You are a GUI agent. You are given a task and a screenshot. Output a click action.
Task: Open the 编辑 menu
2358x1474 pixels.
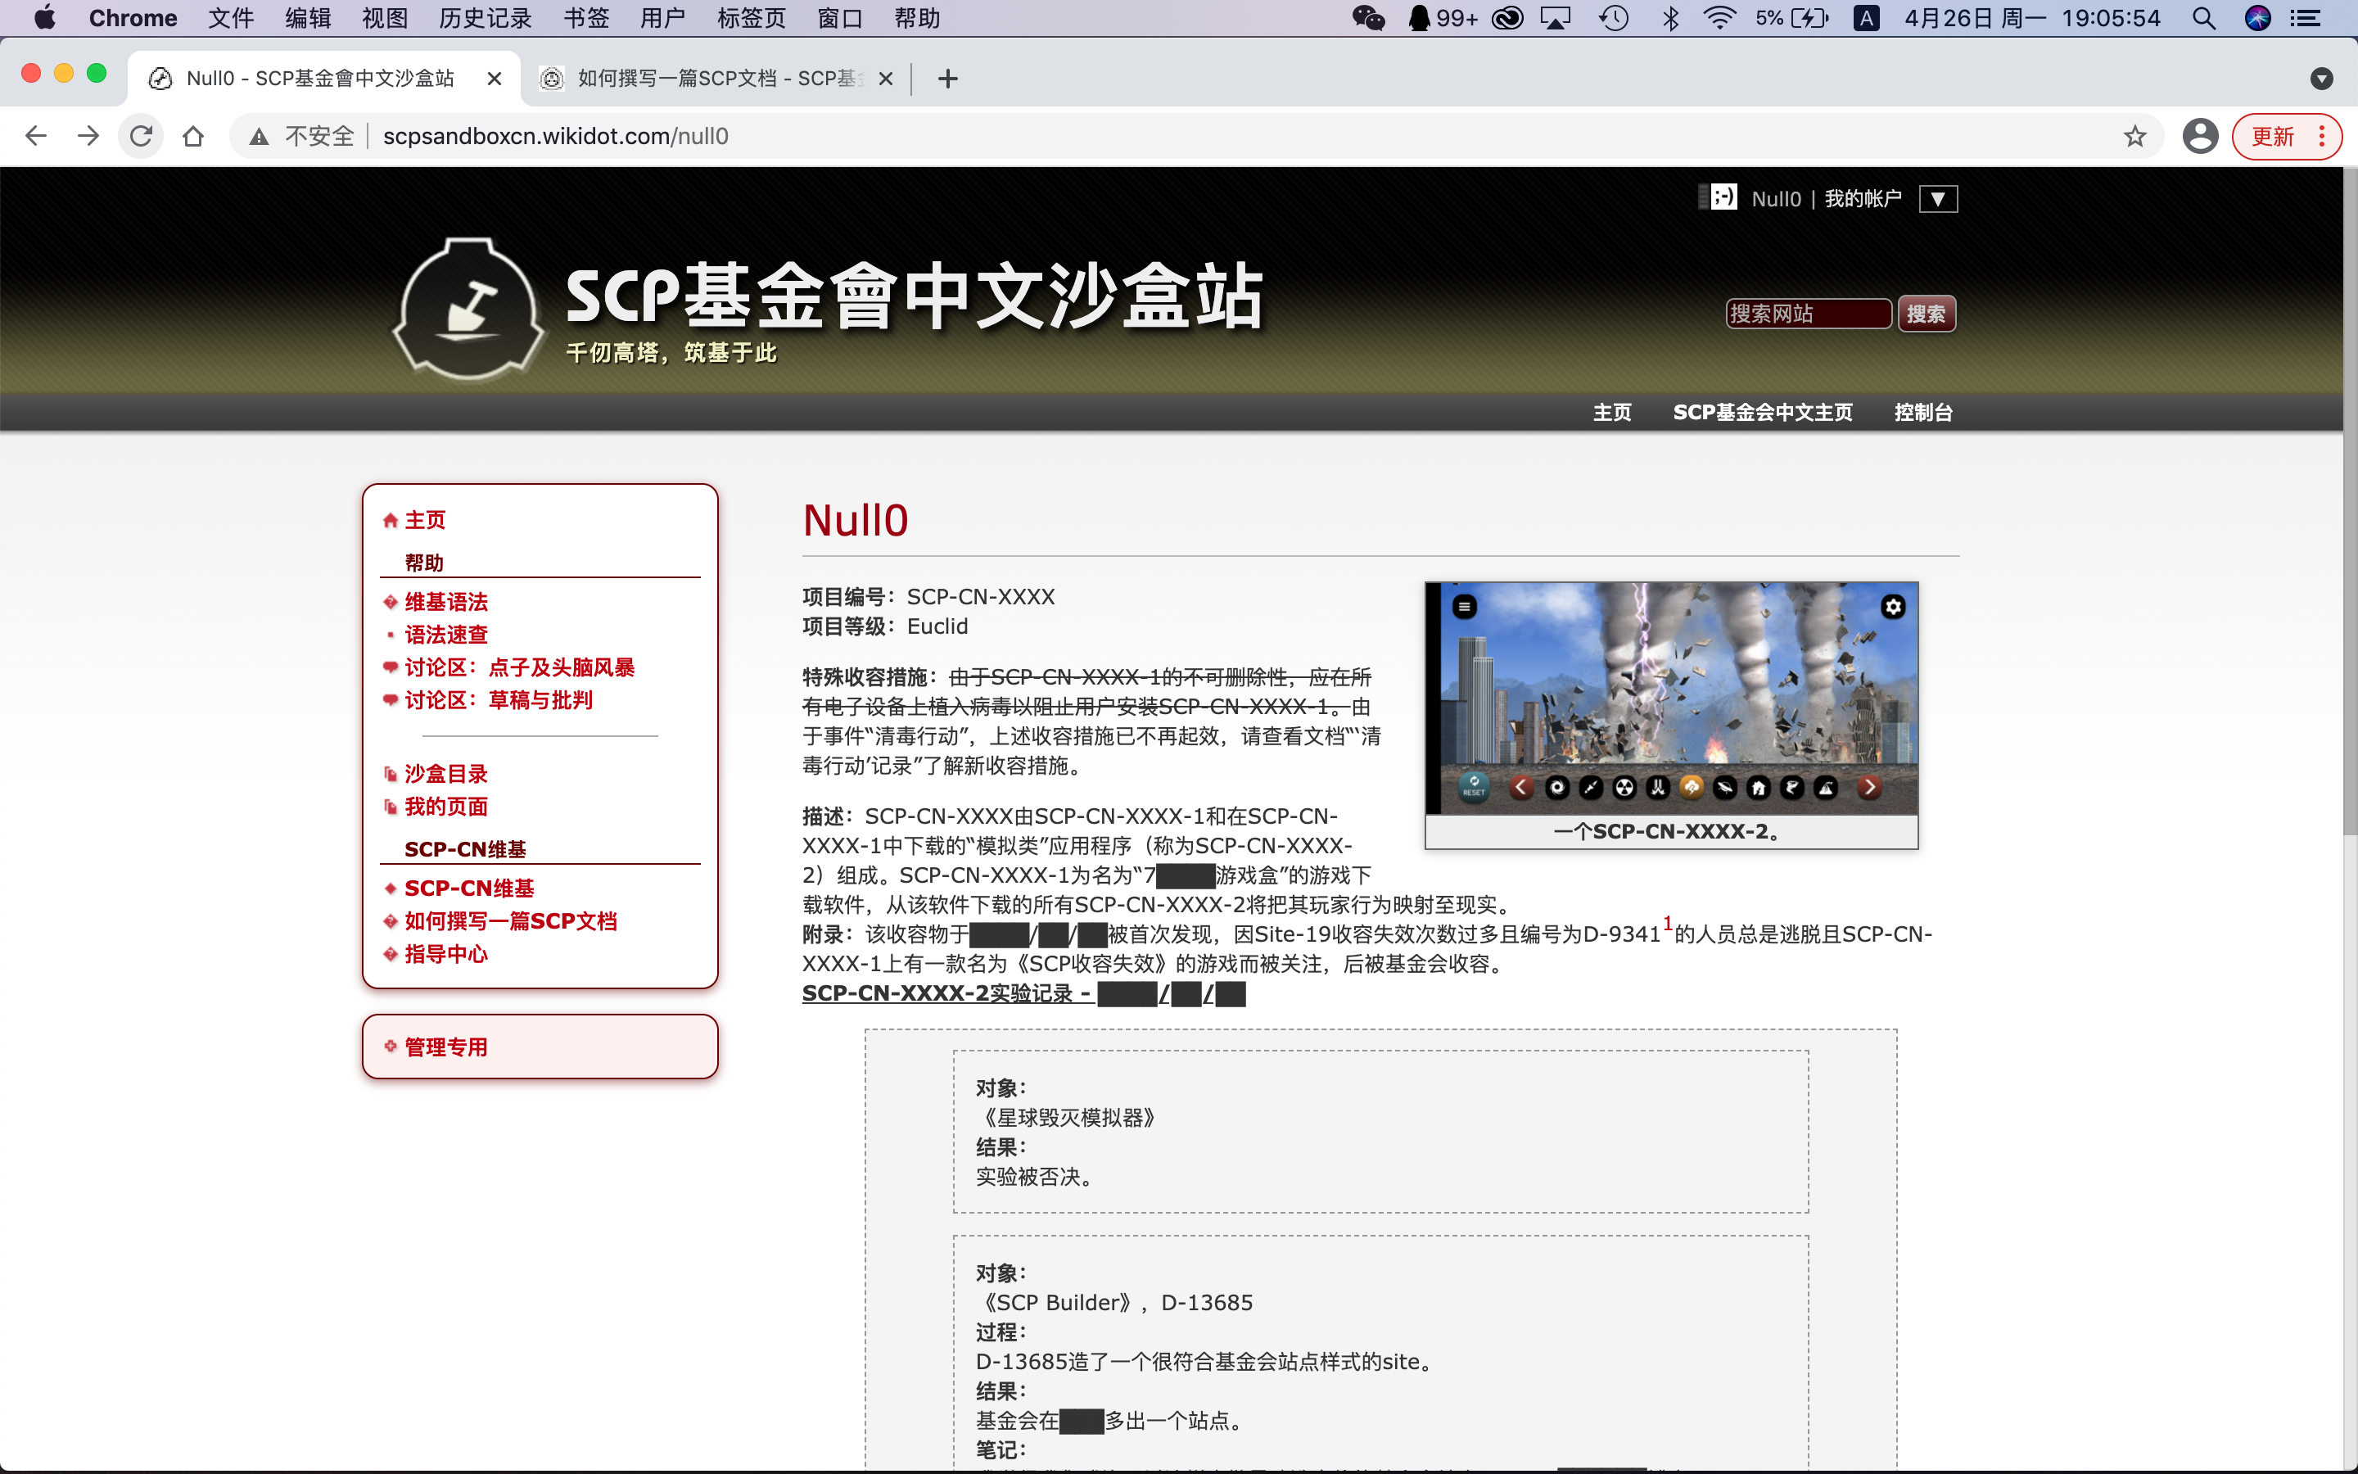tap(308, 17)
